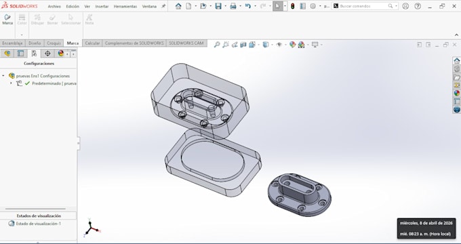
Task: Open the Color dropdown arrow in Marca ribbon
Action: 22,35
